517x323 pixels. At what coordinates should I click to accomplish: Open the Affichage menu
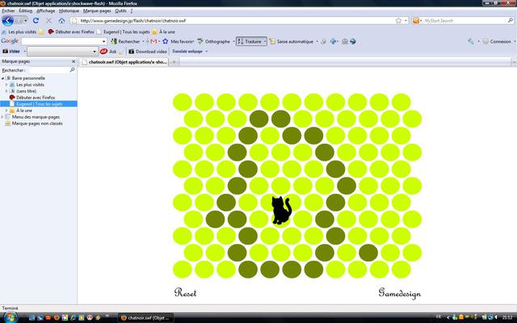45,10
